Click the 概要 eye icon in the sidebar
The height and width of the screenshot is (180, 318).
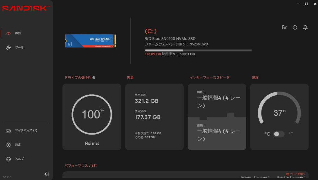[x=9, y=33]
